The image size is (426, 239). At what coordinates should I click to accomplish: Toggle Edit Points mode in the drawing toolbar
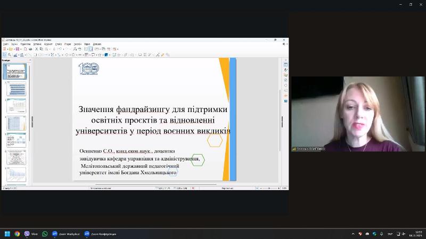click(157, 55)
